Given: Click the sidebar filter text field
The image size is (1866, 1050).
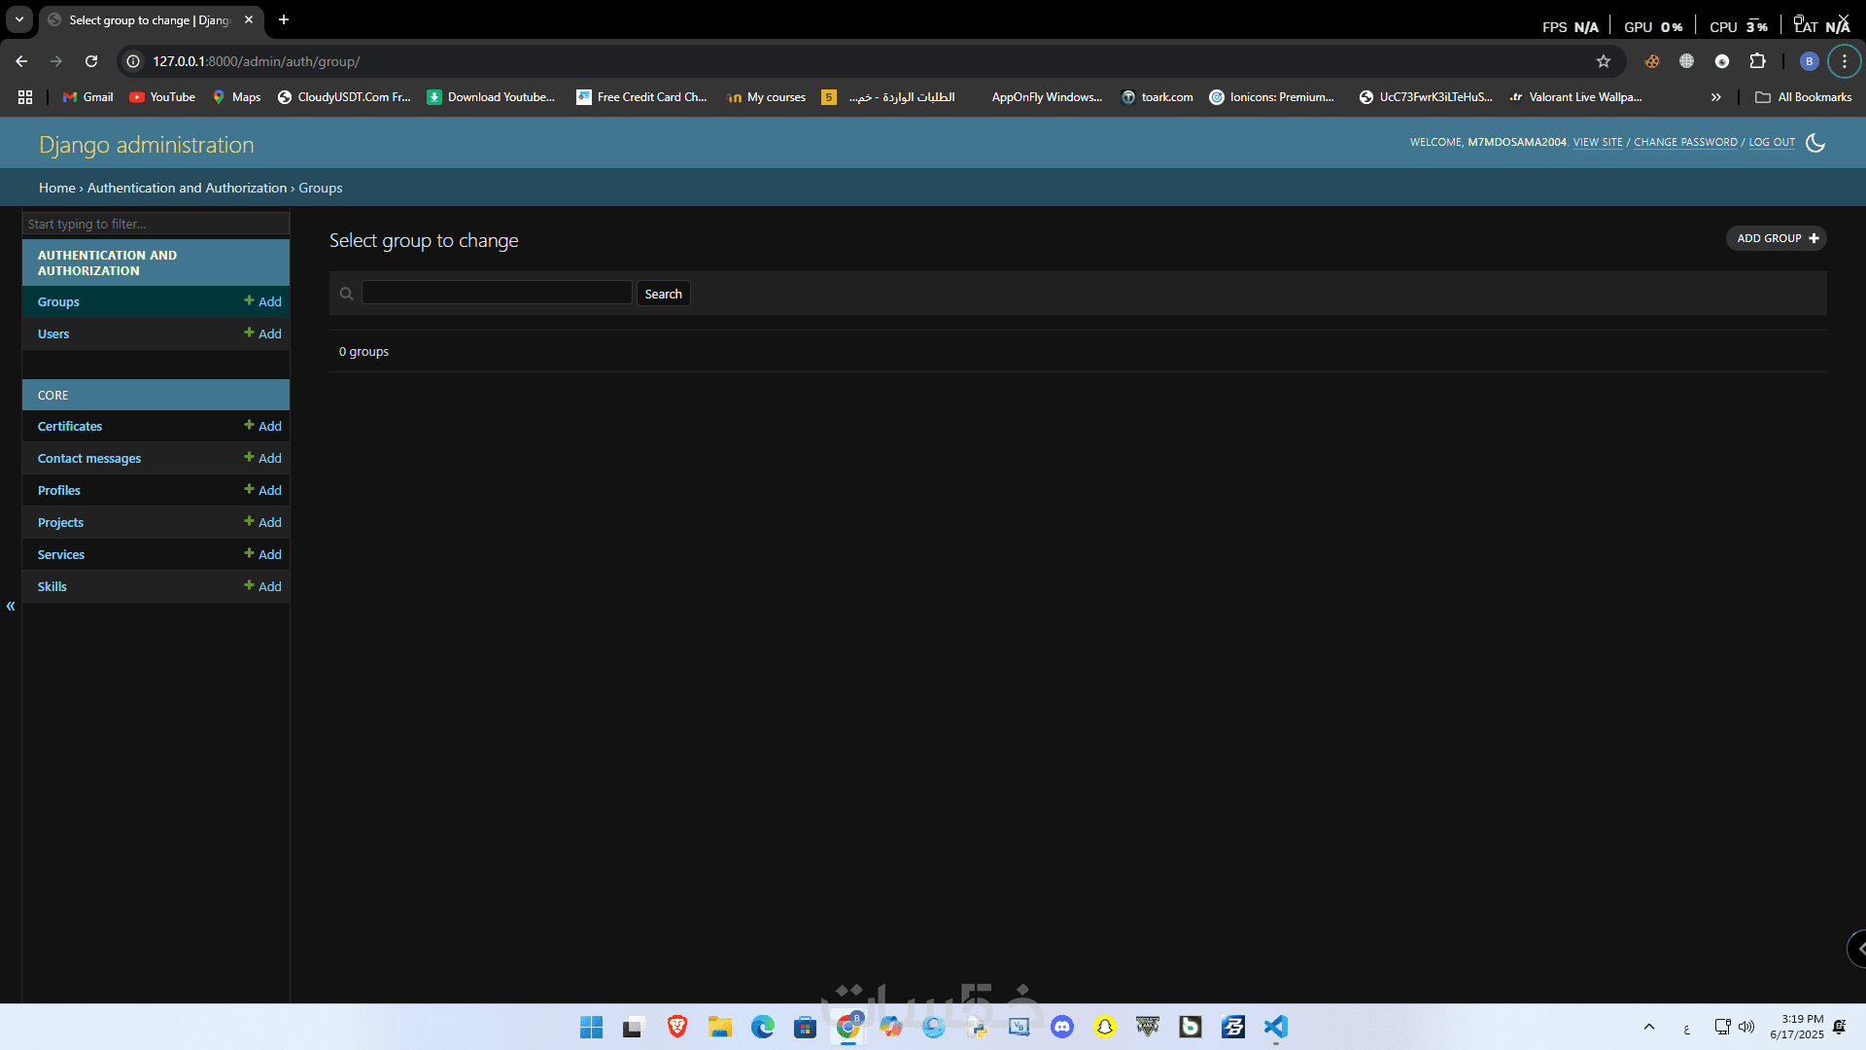Looking at the screenshot, I should [x=155, y=224].
